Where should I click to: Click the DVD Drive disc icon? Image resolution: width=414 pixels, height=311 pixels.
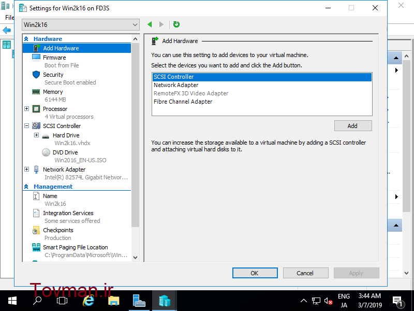[46, 152]
